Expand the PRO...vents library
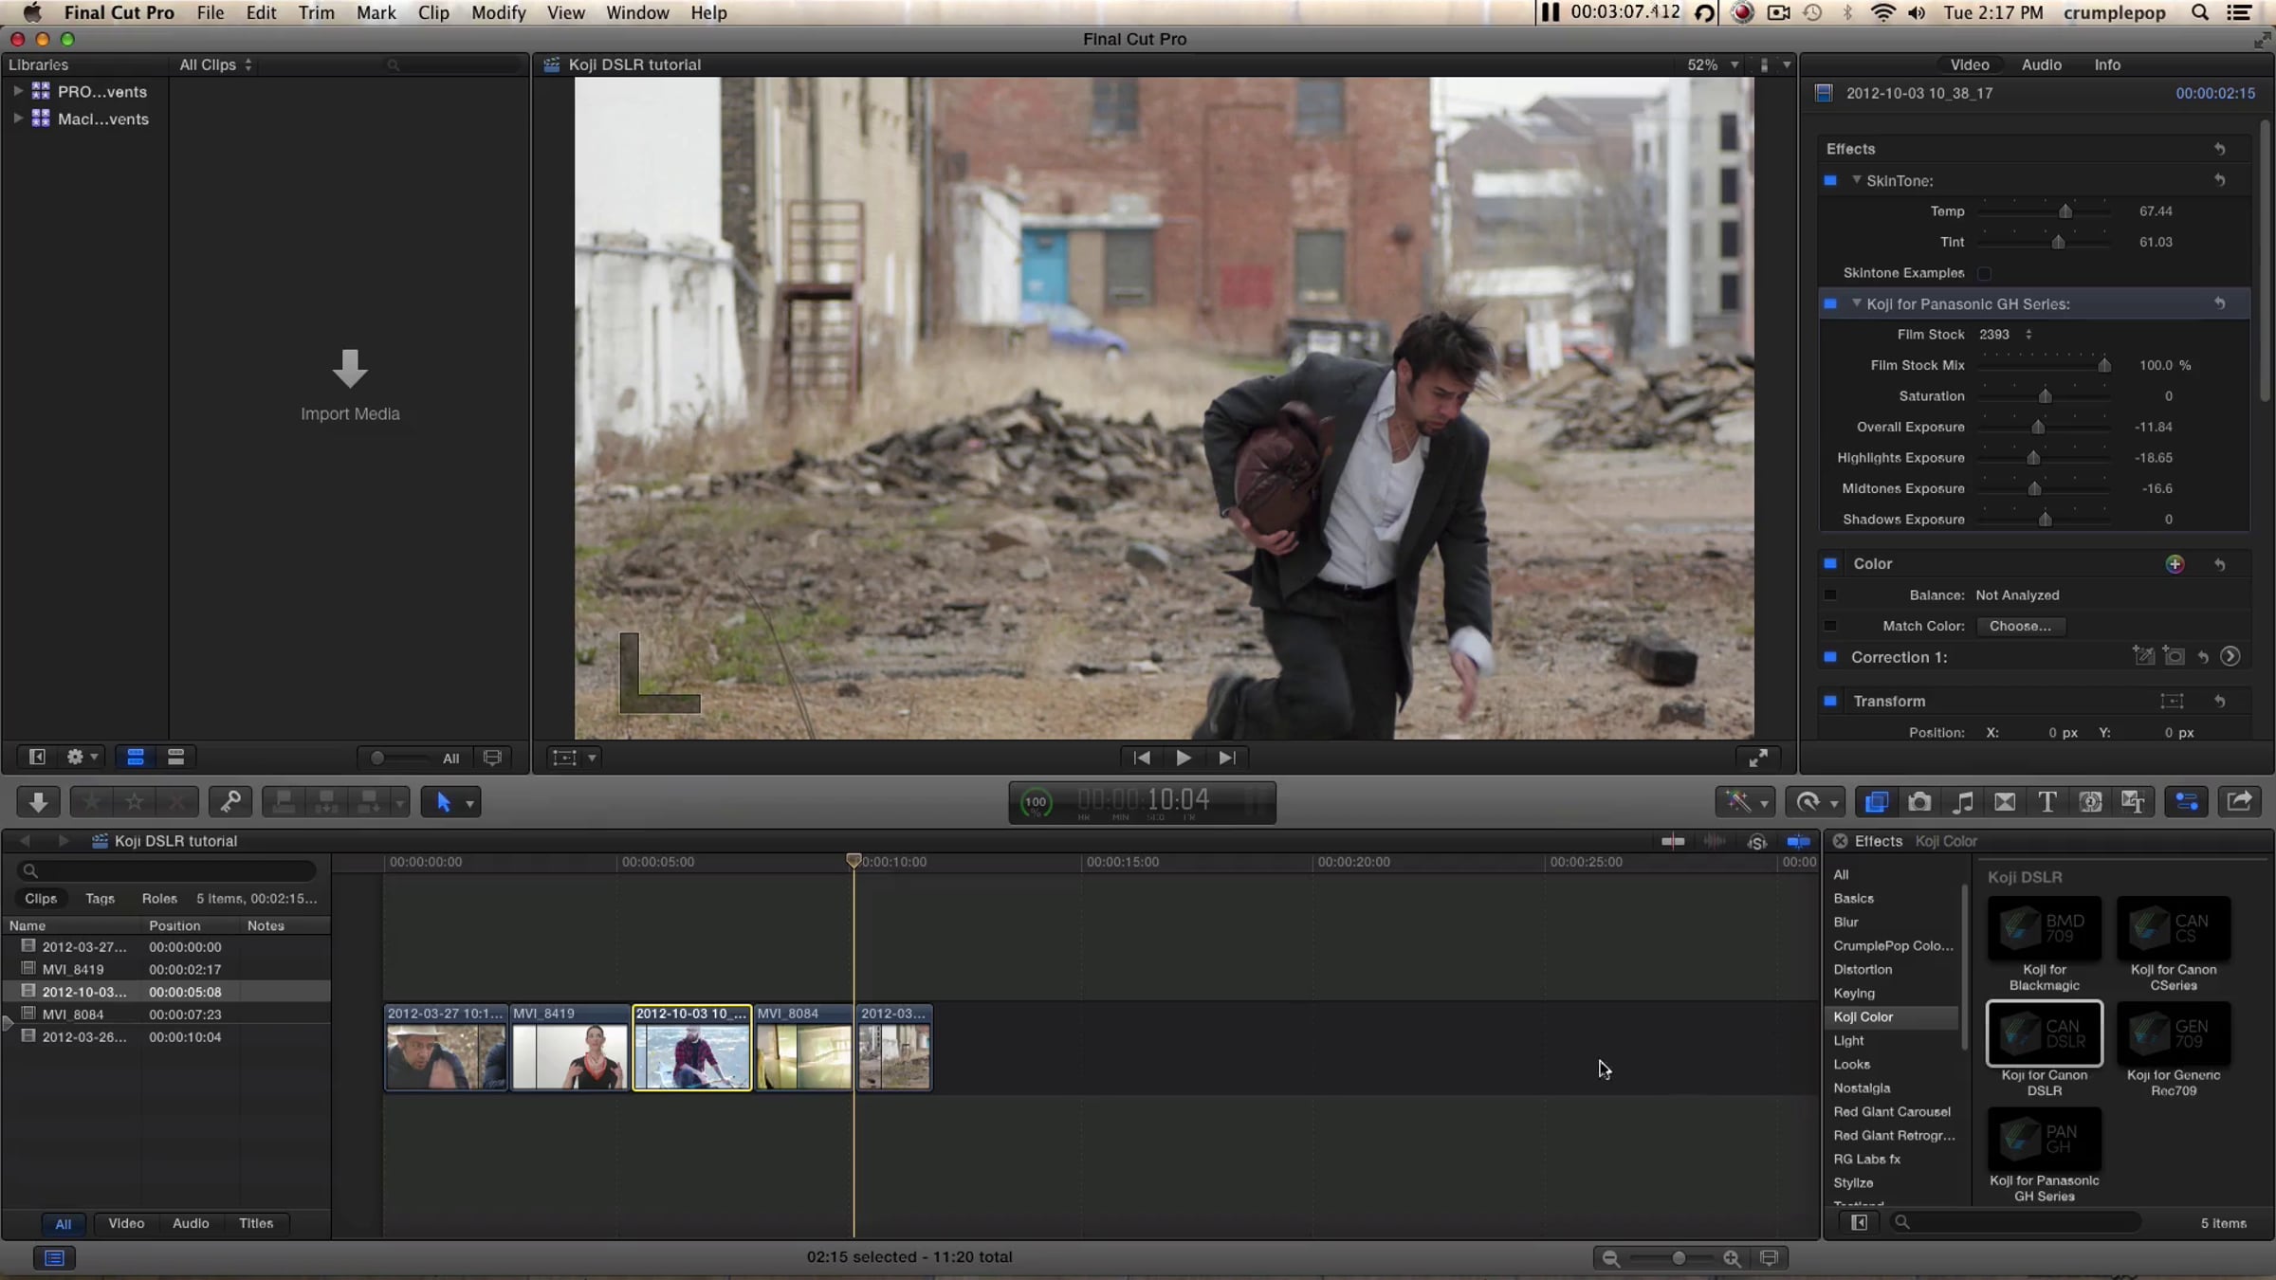 pyautogui.click(x=17, y=91)
